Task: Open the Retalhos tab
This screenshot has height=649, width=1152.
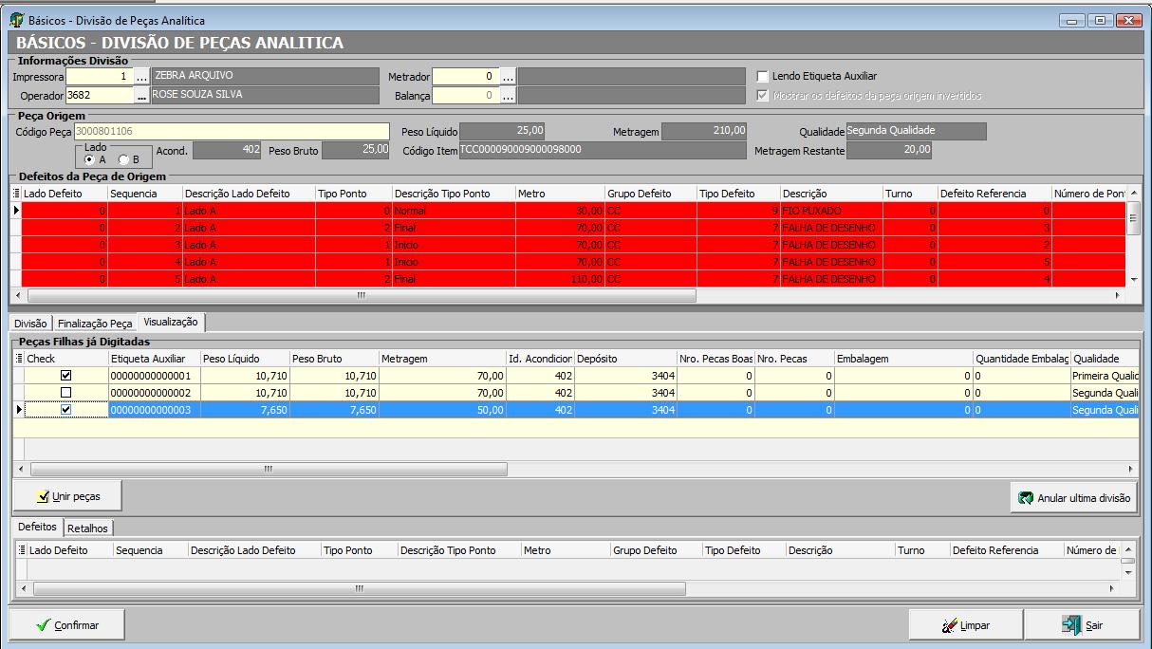Action: pos(88,528)
